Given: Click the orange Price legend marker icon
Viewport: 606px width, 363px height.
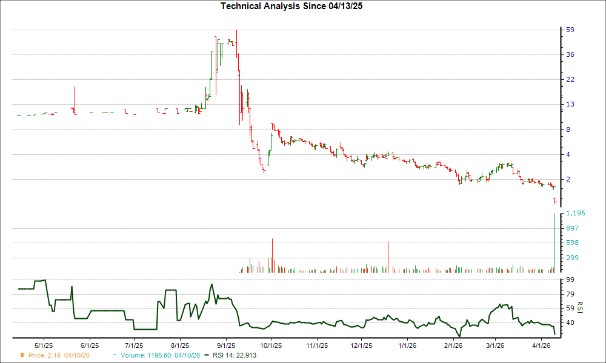Looking at the screenshot, I should click(x=22, y=355).
